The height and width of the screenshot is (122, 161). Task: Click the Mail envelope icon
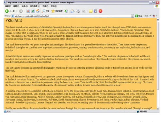pyautogui.click(x=72, y=11)
